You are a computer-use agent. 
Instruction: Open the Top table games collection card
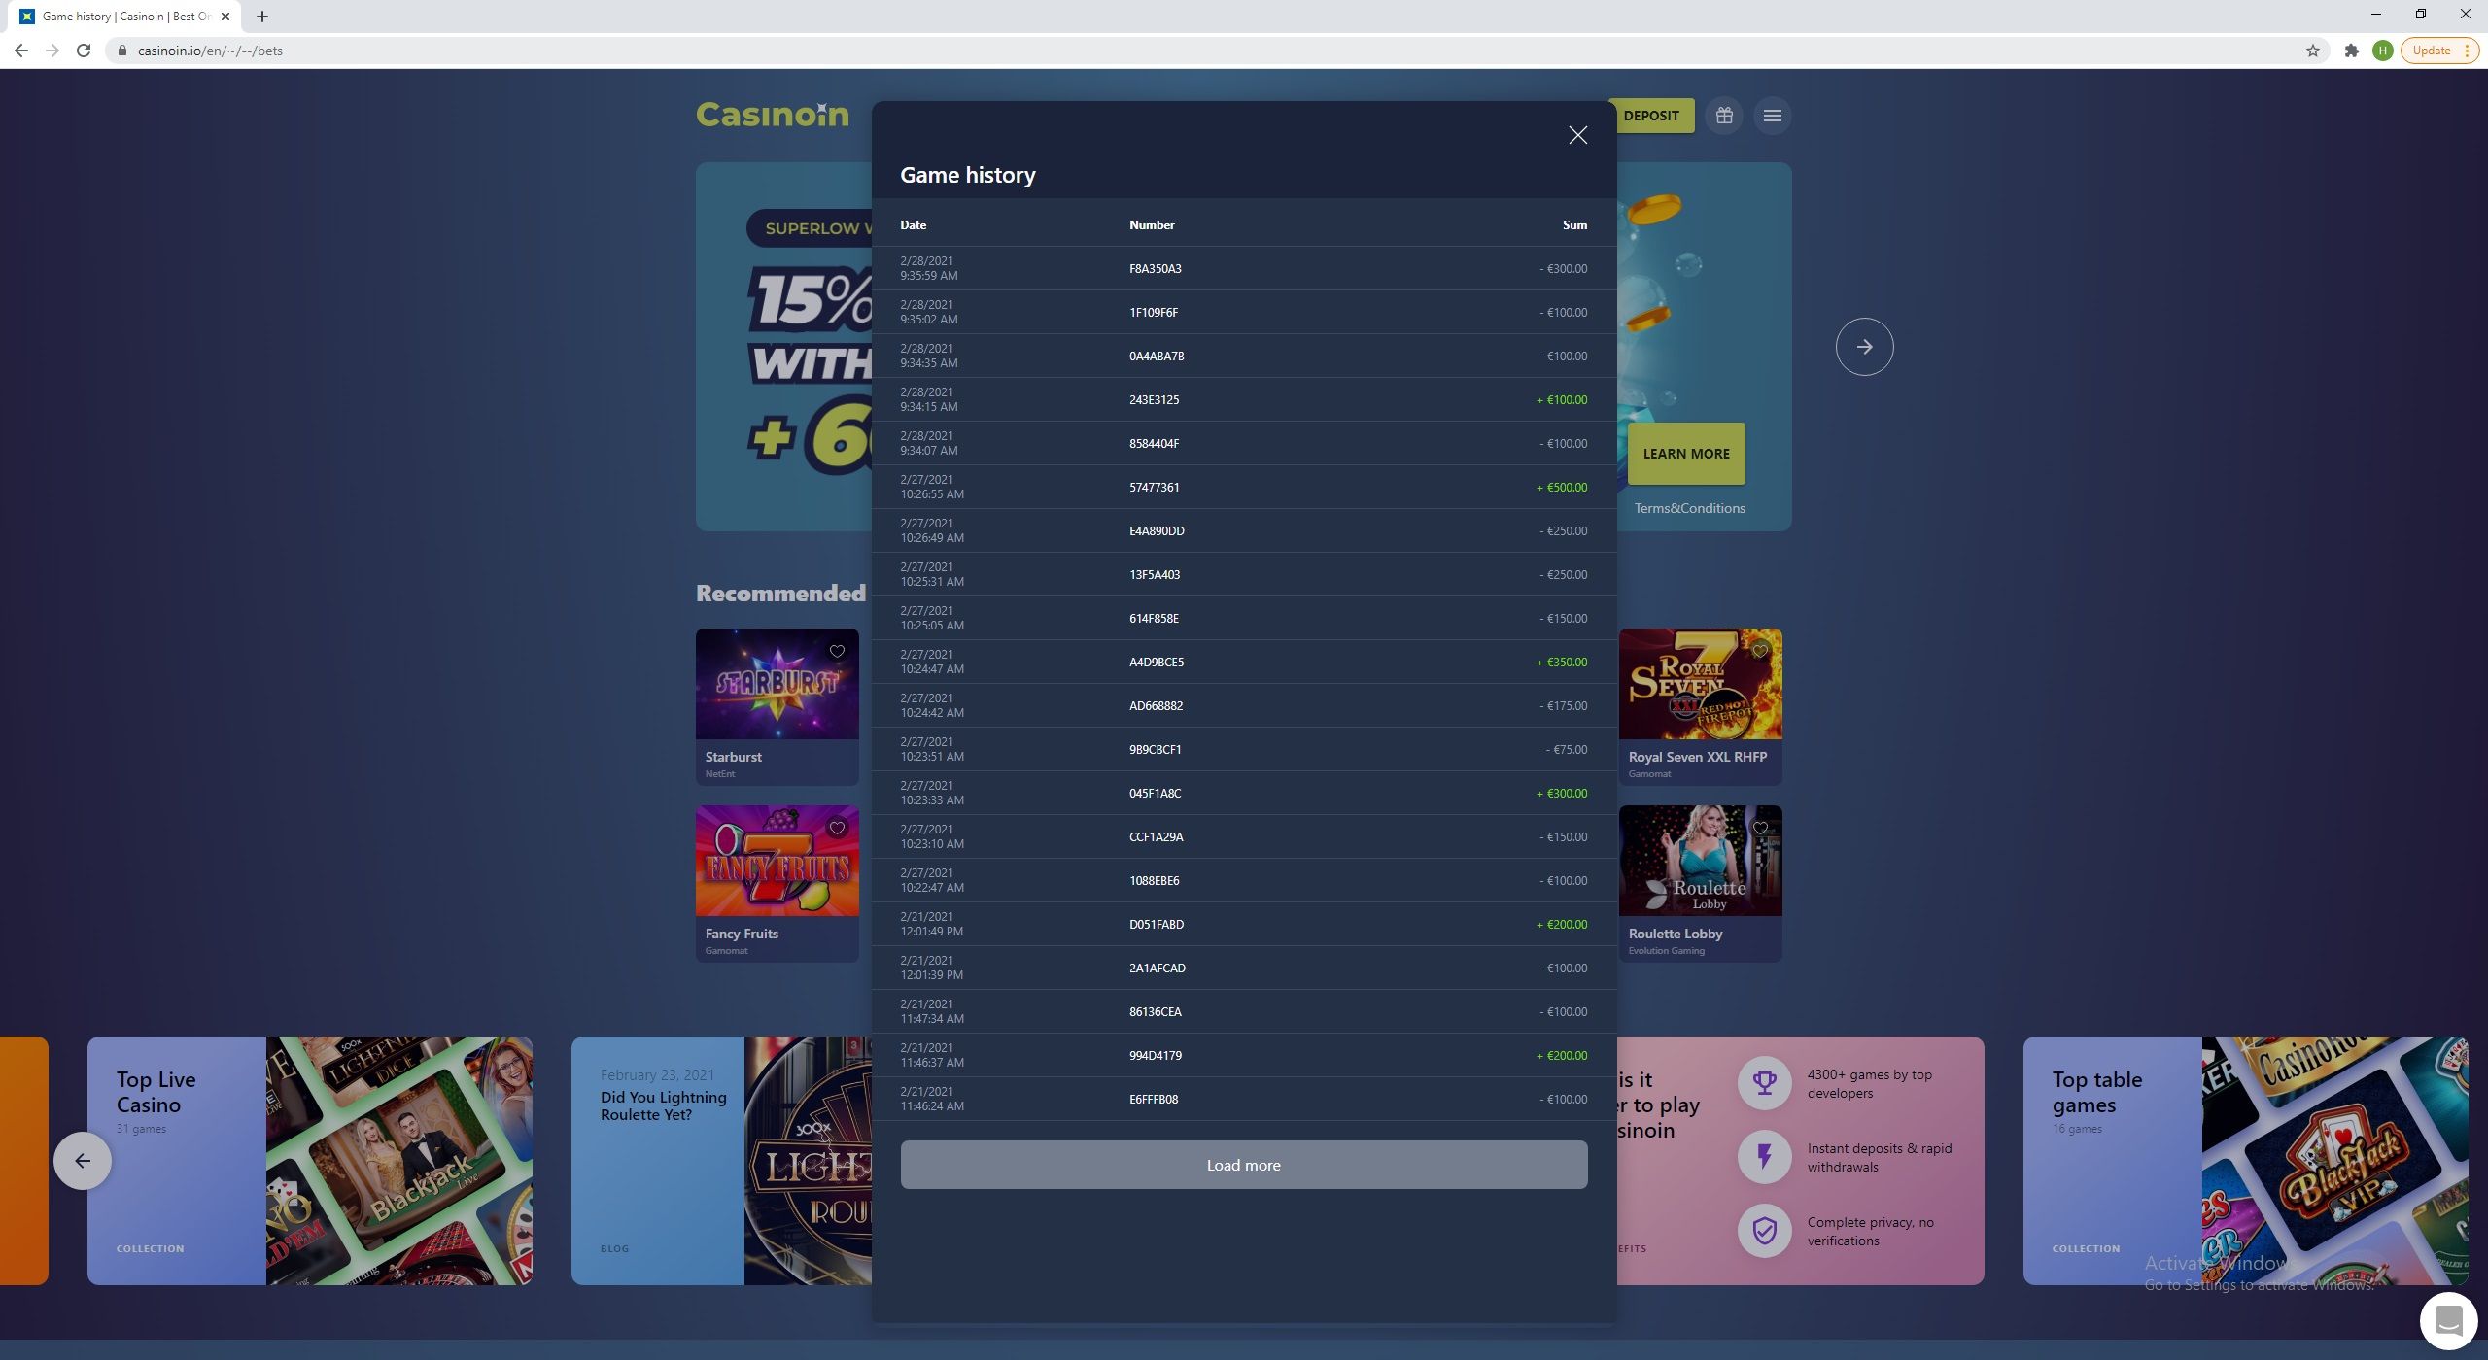click(2245, 1161)
